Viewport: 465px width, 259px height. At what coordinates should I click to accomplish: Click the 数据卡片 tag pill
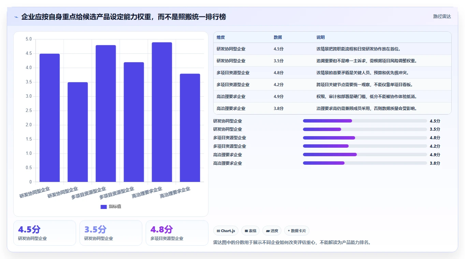click(x=297, y=231)
